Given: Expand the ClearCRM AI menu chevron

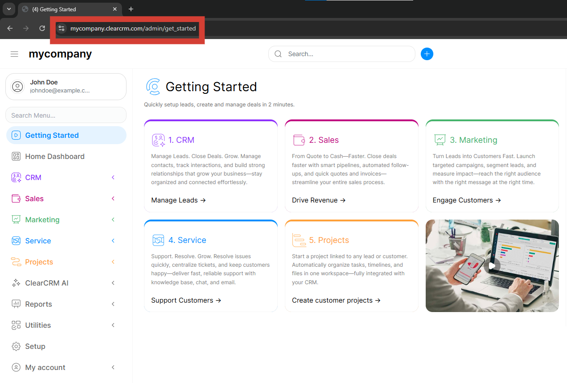Looking at the screenshot, I should 113,283.
